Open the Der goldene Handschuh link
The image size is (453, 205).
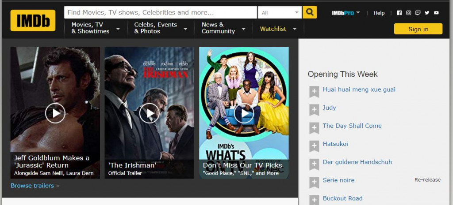357,162
